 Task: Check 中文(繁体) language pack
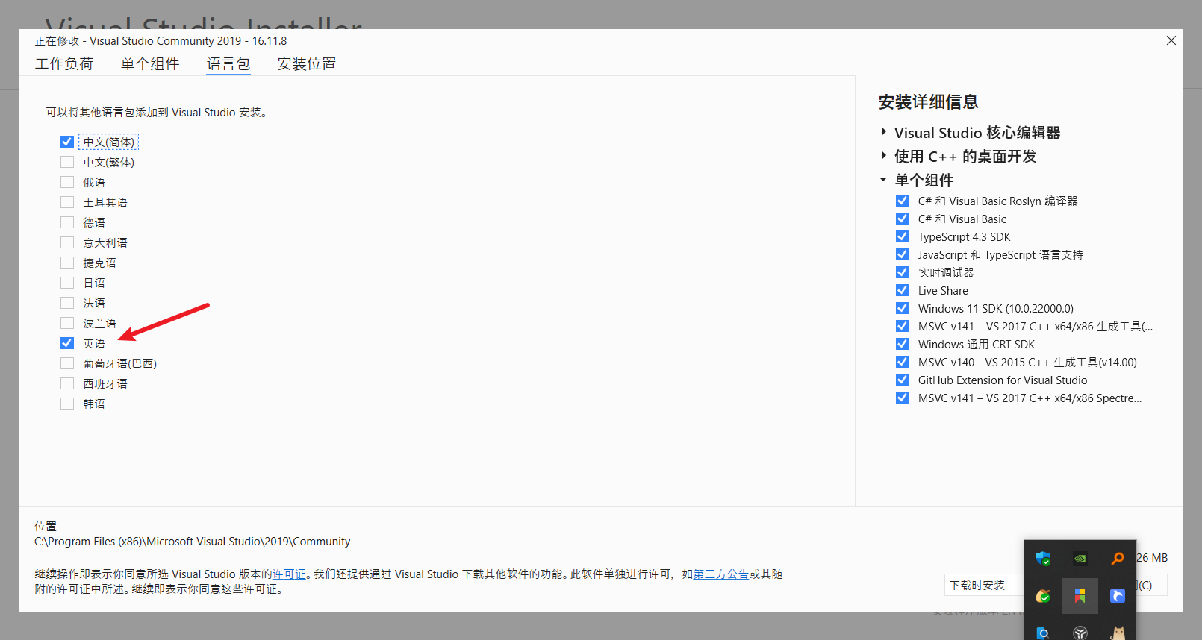point(67,162)
